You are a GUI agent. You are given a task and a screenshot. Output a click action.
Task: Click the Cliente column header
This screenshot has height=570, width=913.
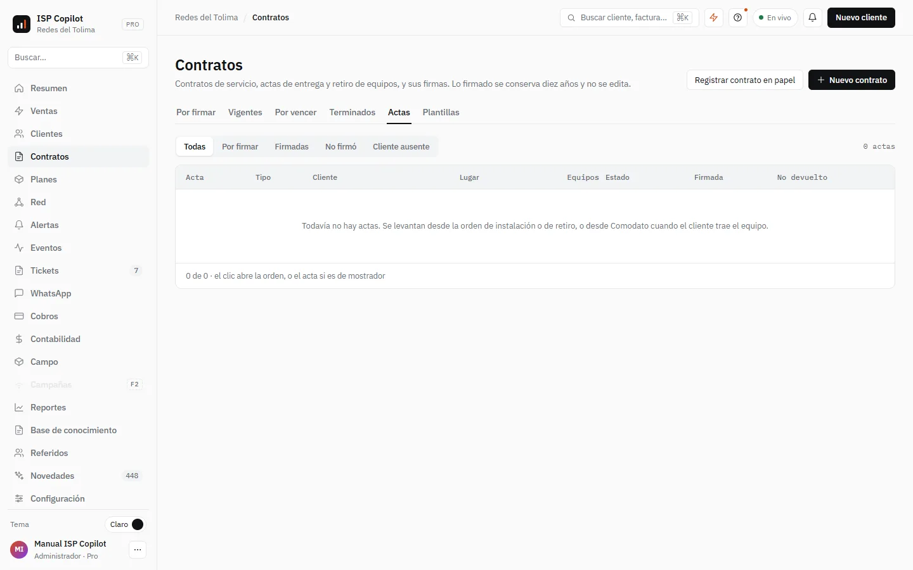tap(325, 178)
